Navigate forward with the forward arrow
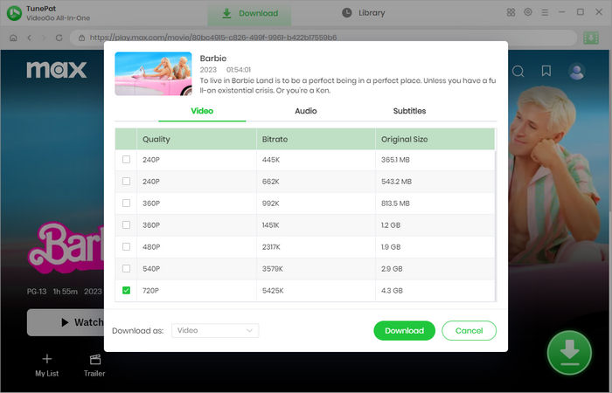This screenshot has height=393, width=612. [x=44, y=38]
